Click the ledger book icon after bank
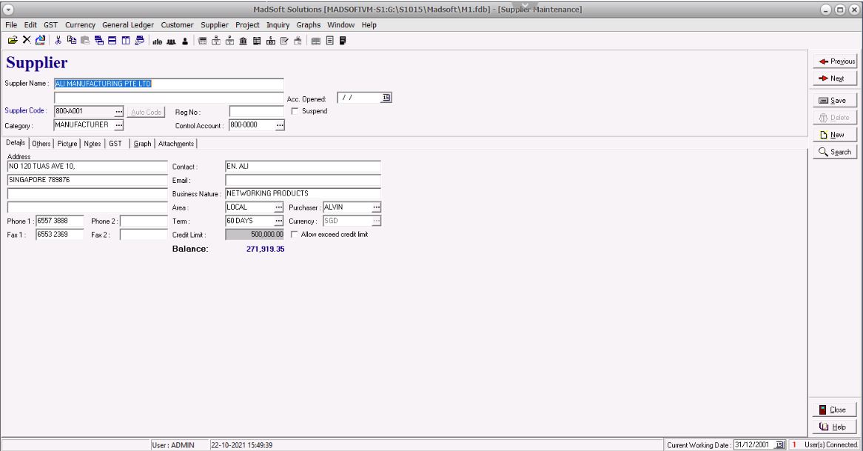The image size is (863, 451). (257, 41)
